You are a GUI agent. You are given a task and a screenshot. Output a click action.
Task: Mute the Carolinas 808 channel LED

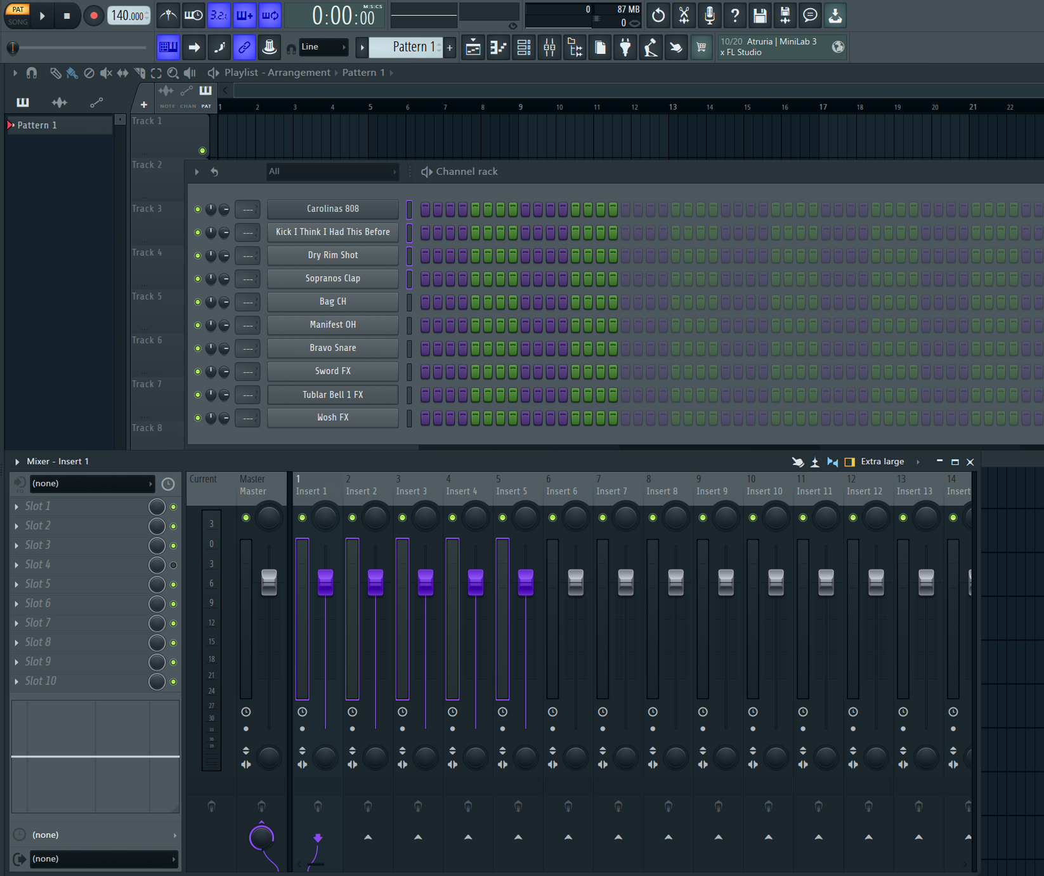click(x=197, y=209)
